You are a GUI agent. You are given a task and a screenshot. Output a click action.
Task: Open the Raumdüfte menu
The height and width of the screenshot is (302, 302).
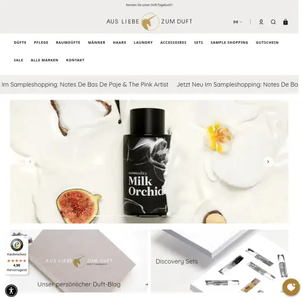click(68, 42)
